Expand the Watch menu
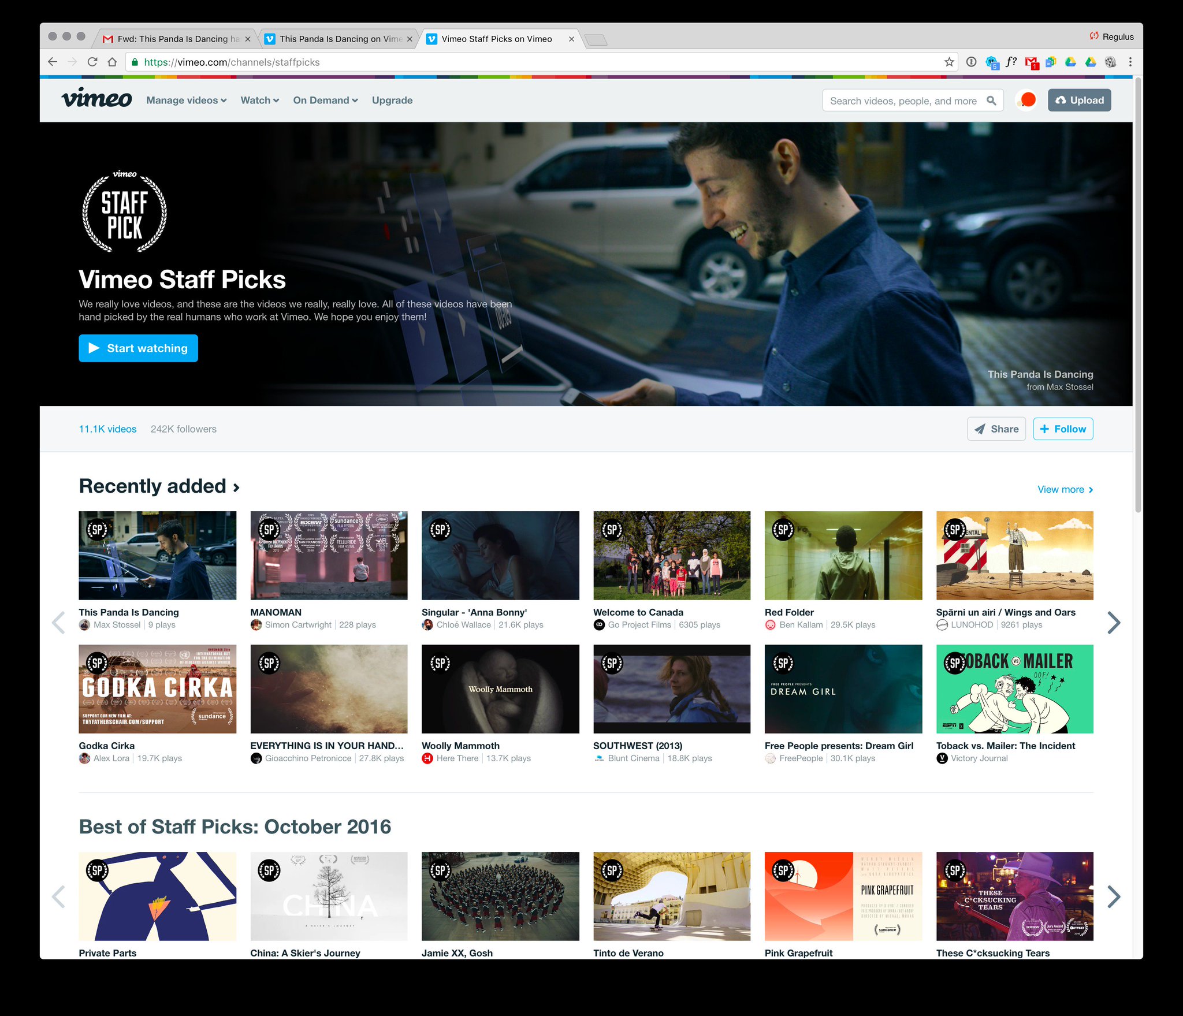 click(x=259, y=101)
